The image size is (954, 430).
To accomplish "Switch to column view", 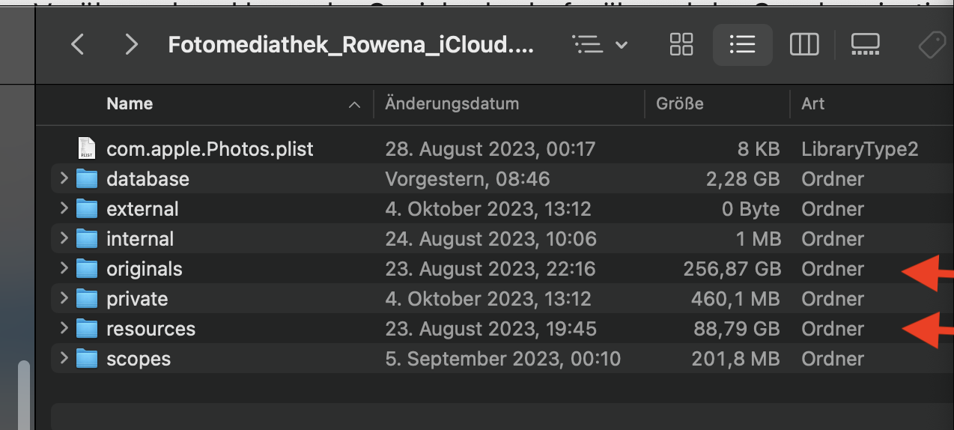I will pyautogui.click(x=804, y=46).
